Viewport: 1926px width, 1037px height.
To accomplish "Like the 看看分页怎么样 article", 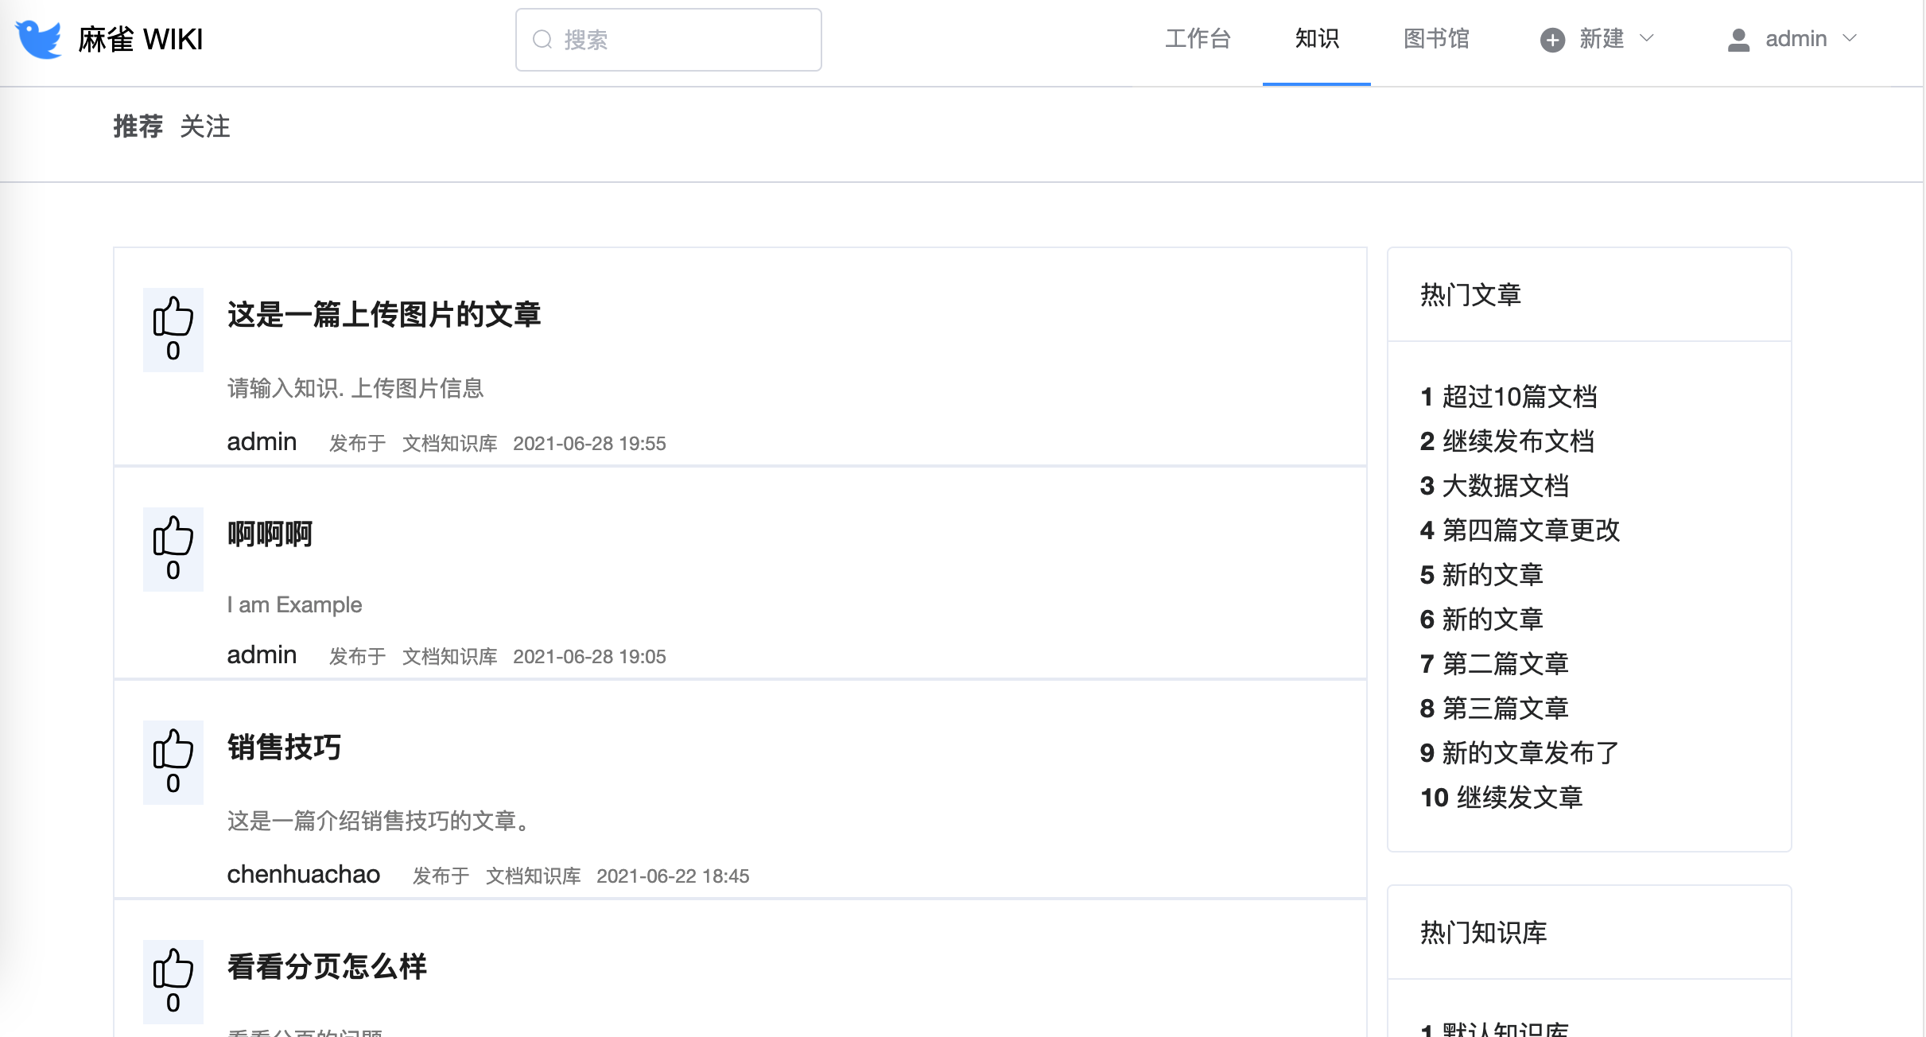I will 173,969.
